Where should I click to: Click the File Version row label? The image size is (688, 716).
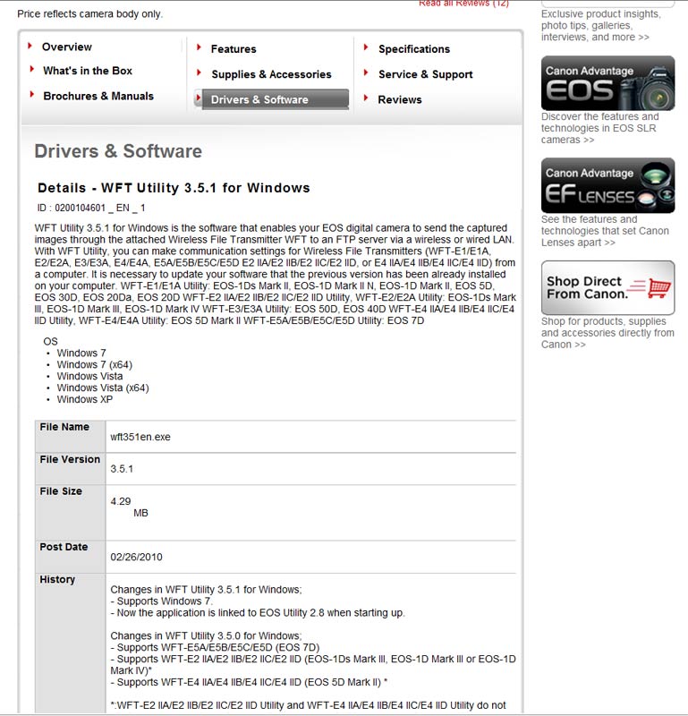pos(70,459)
